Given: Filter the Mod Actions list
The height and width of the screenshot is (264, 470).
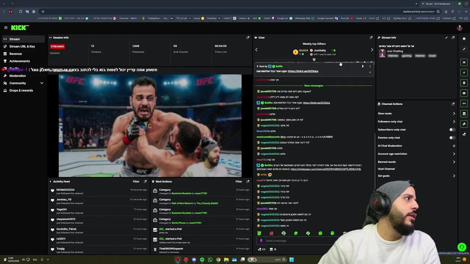Looking at the screenshot, I should (x=239, y=181).
